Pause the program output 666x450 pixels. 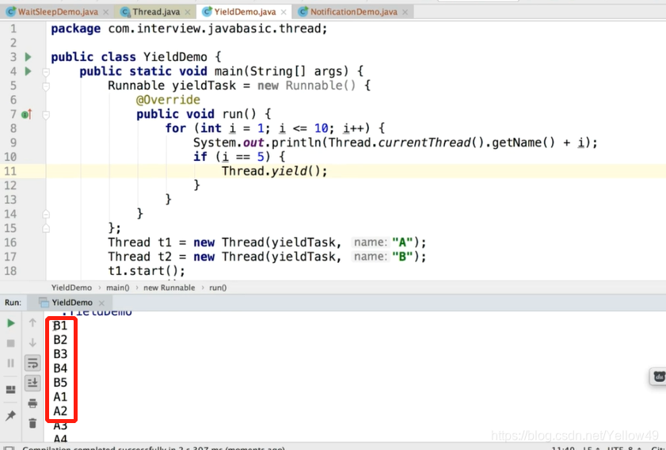(11, 364)
